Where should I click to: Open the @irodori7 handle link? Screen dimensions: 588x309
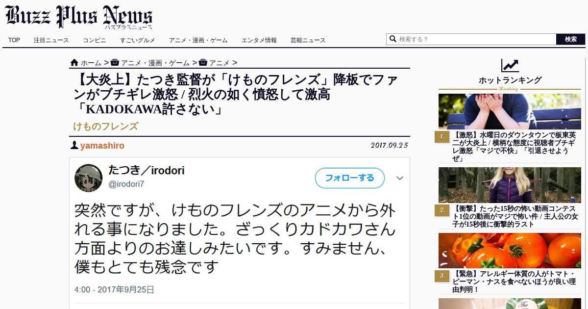click(x=126, y=184)
